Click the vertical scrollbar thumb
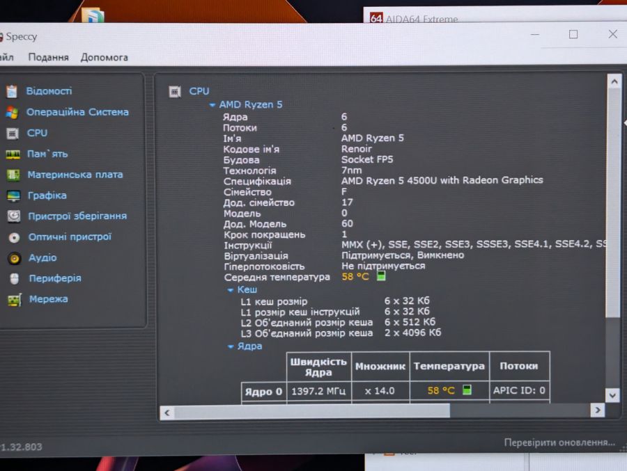The image size is (627, 471). (x=614, y=203)
